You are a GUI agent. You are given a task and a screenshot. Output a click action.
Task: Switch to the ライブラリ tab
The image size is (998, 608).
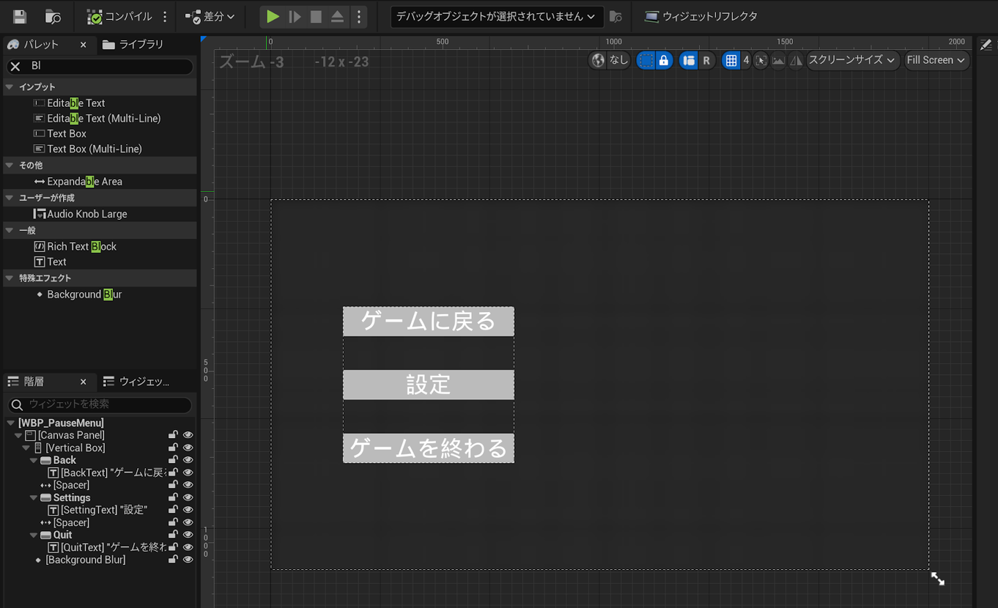click(x=133, y=44)
